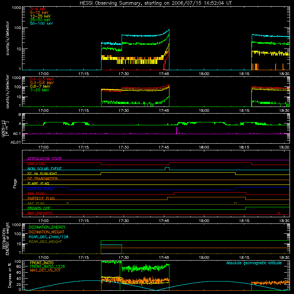The image size is (294, 294).
Task: Click the SC_IN_SUNLIGHT flag label
Action: [42, 173]
